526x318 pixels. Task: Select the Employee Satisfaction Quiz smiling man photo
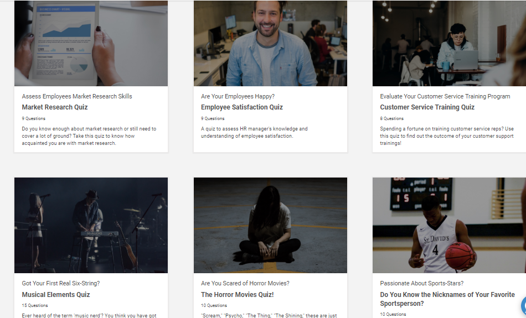tap(270, 43)
